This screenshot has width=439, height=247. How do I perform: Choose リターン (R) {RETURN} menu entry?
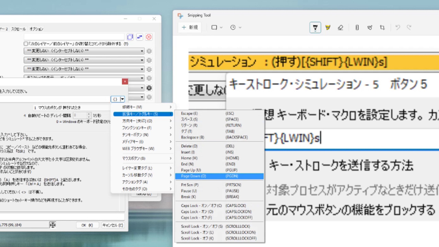(x=219, y=125)
